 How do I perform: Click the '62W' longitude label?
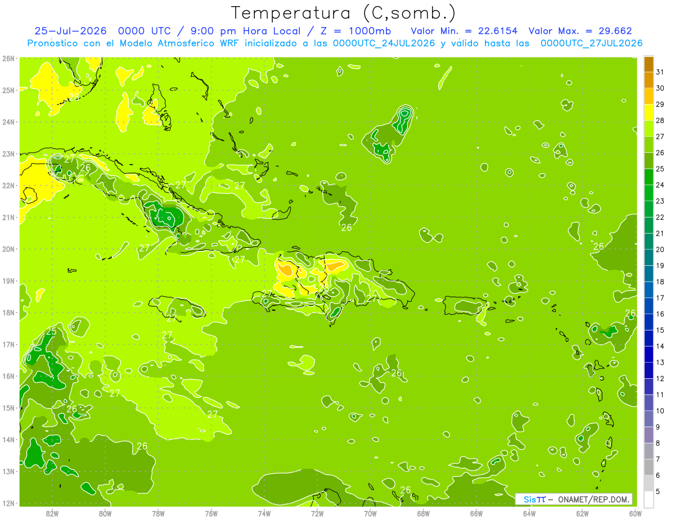point(582,513)
